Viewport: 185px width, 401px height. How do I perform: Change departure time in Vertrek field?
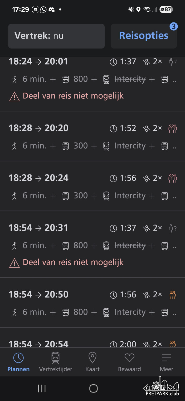(x=56, y=36)
